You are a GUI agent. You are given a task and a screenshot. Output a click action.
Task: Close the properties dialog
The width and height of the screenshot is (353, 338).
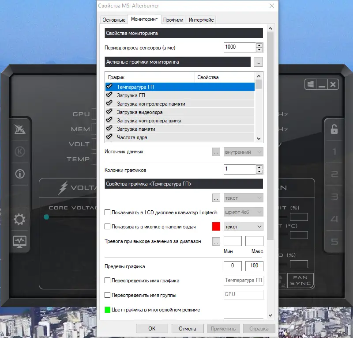click(x=272, y=6)
